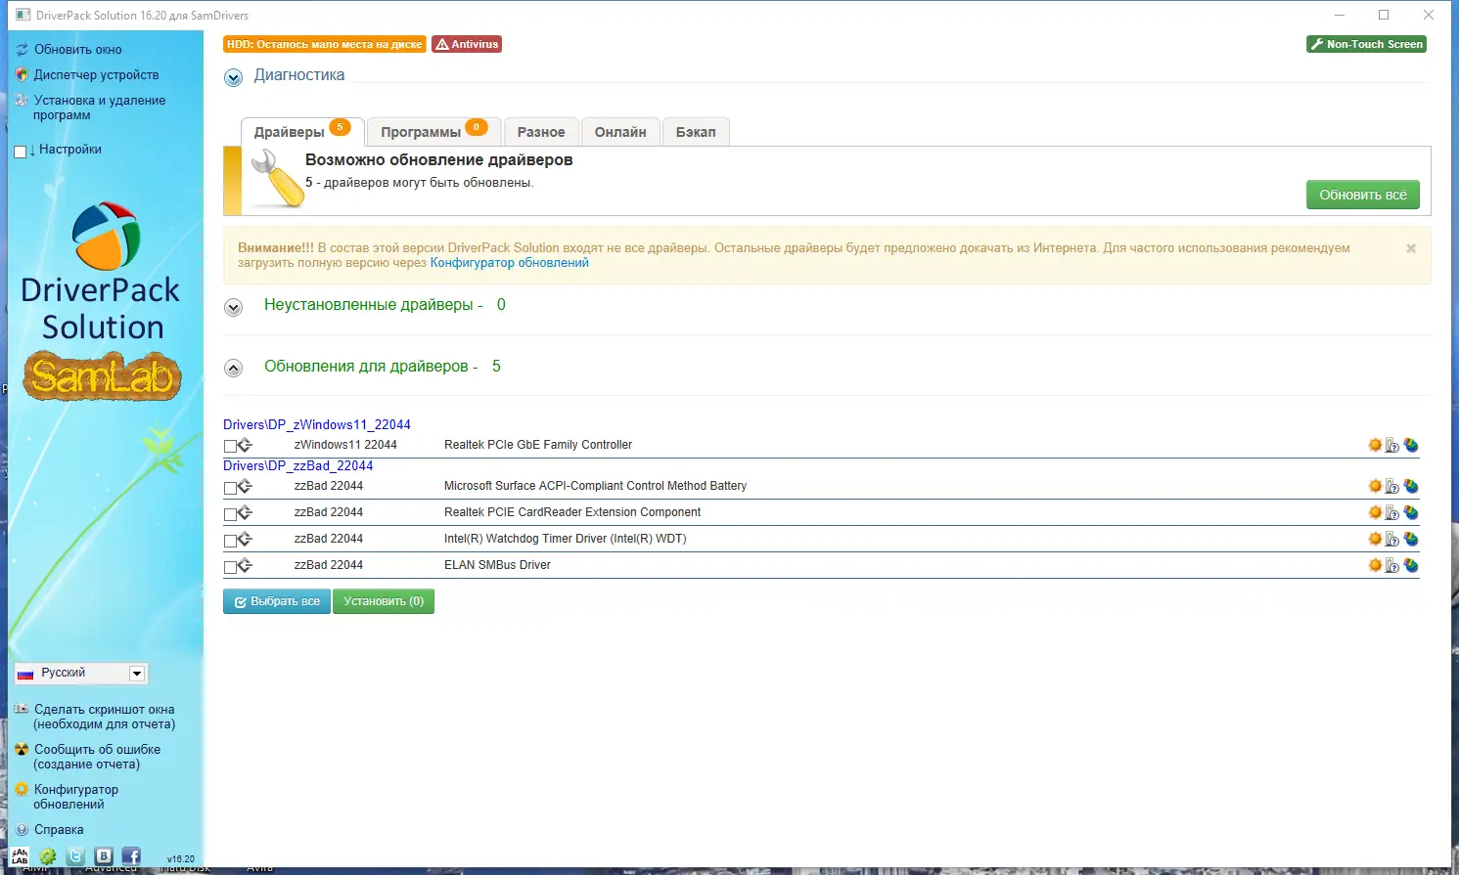Select the text Realtek PCIe GbE Family Controller
The image size is (1459, 875).
538,445
